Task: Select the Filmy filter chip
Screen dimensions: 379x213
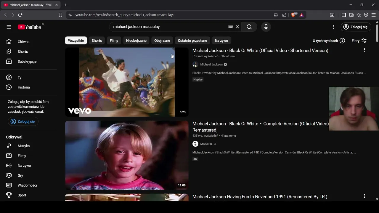Action: 114,41
